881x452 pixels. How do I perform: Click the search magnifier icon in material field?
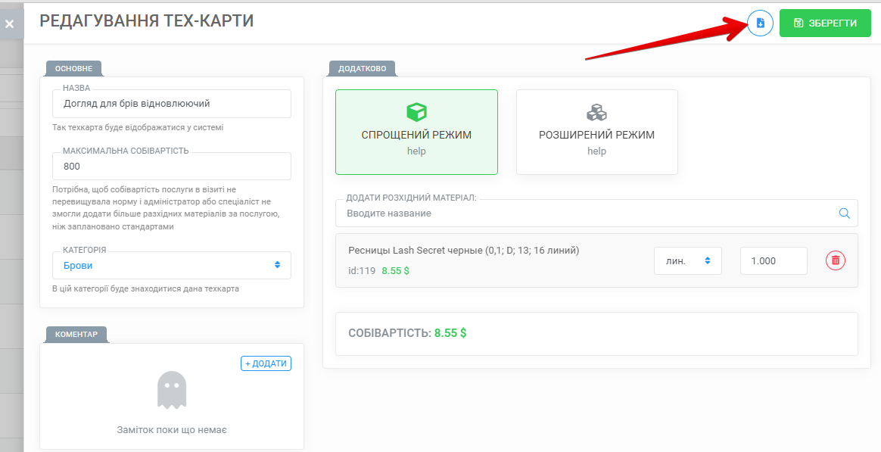click(844, 213)
